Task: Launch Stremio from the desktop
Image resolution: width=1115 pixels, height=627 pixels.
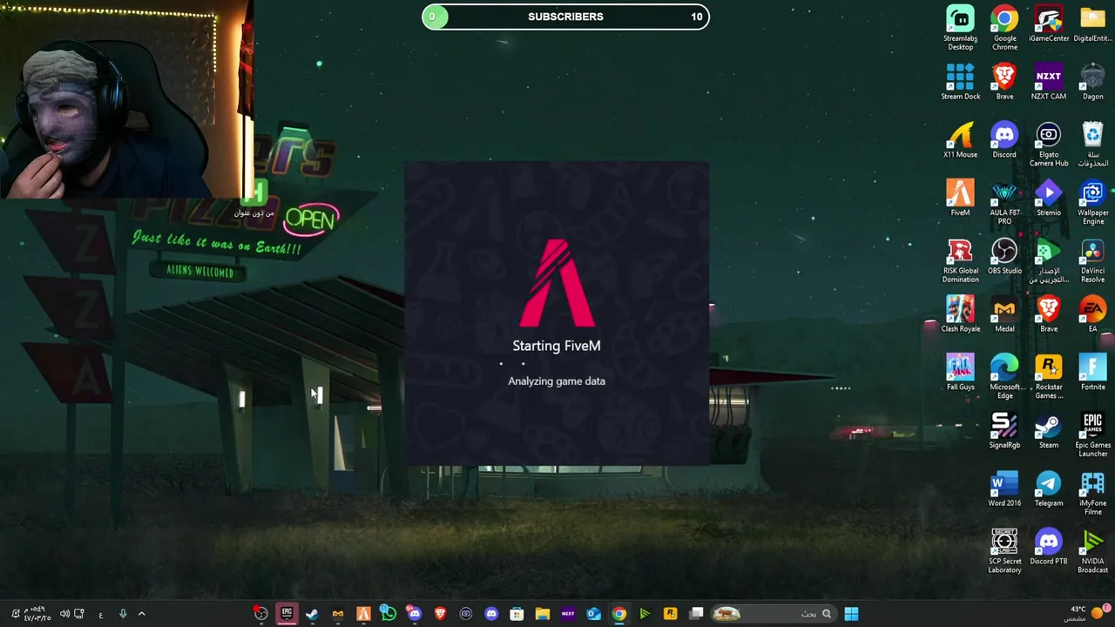Action: click(x=1049, y=198)
